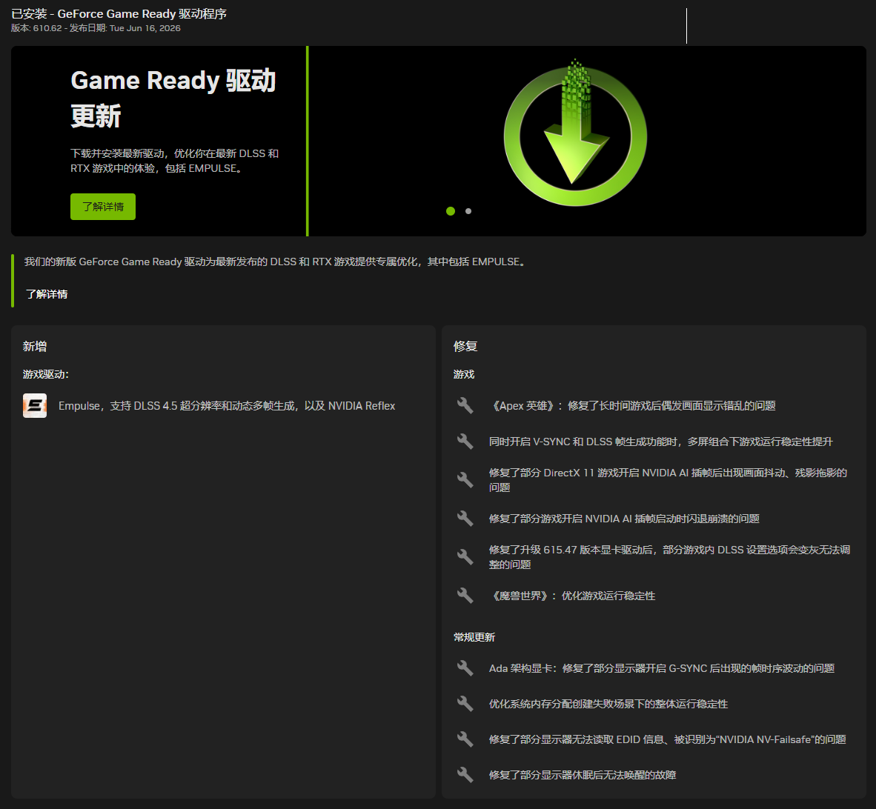Switch to the second carousel dot
The height and width of the screenshot is (809, 876).
pos(468,211)
